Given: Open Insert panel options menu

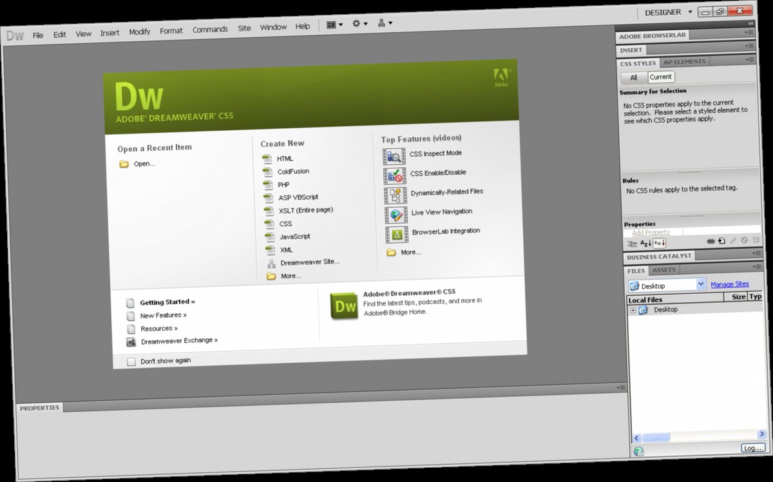Looking at the screenshot, I should (x=750, y=46).
